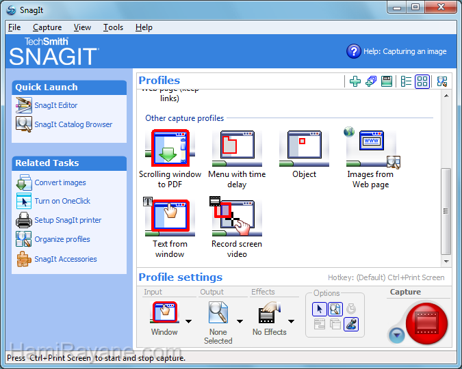Toggle the Preview Window option
This screenshot has height=369, width=462.
tap(335, 310)
